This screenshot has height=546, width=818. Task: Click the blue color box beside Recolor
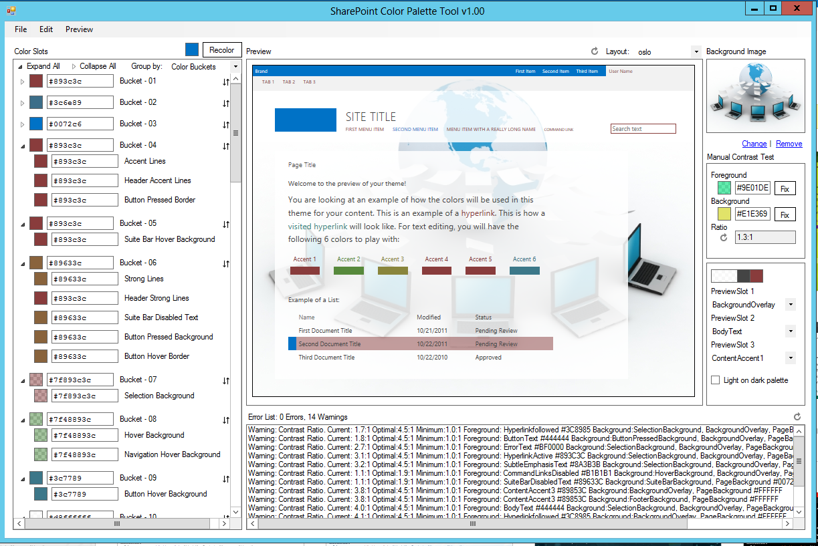point(192,49)
